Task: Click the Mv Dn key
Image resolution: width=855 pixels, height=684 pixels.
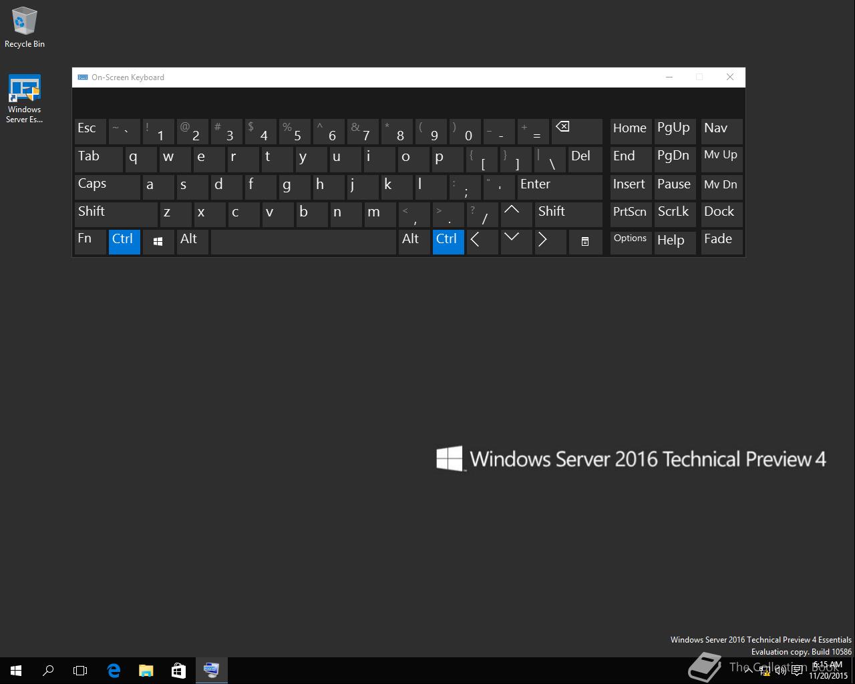Action: (721, 187)
